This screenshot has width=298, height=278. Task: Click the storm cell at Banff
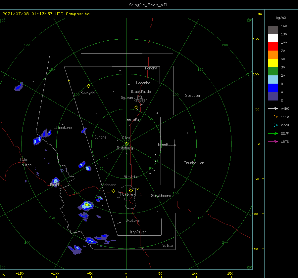tap(56, 181)
